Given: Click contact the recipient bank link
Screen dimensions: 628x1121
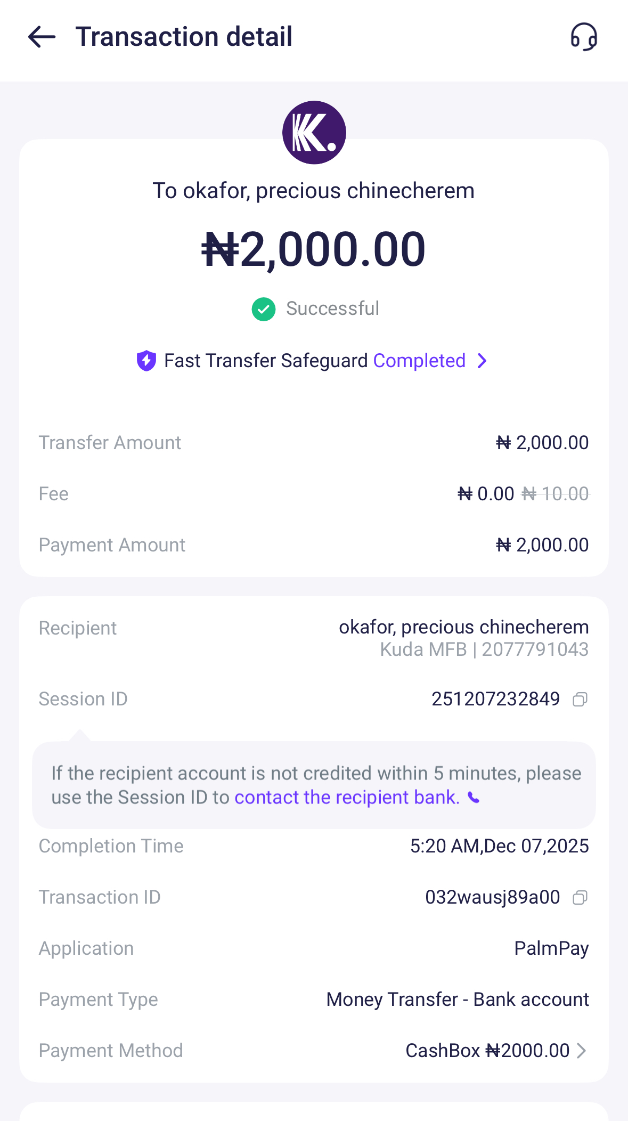Looking at the screenshot, I should 347,798.
